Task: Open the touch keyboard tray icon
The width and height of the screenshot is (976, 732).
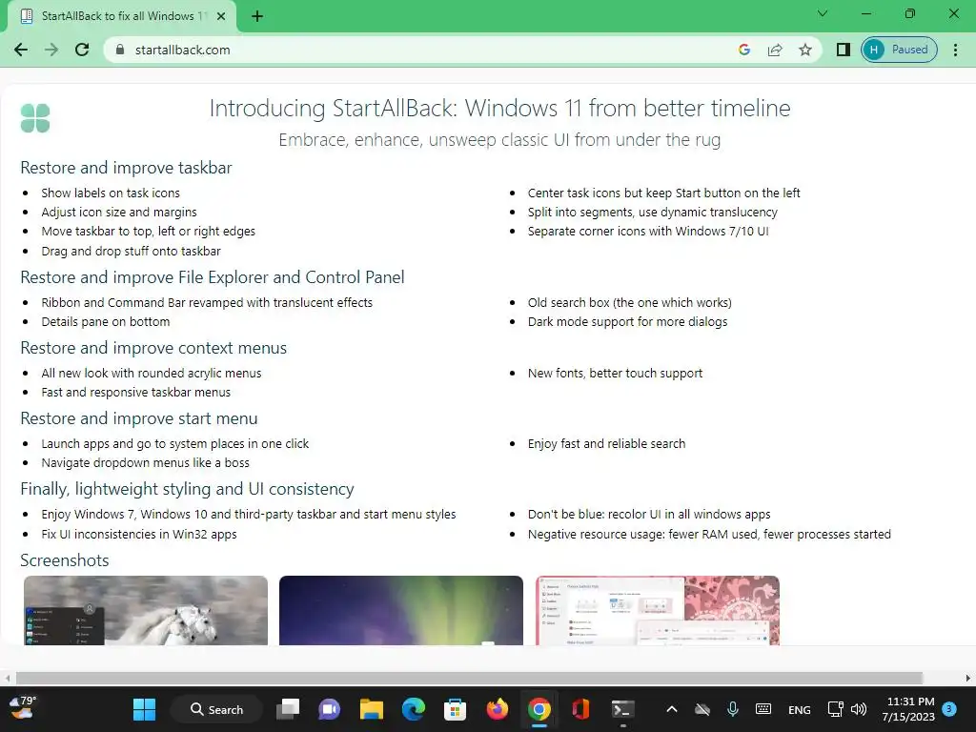Action: point(763,709)
